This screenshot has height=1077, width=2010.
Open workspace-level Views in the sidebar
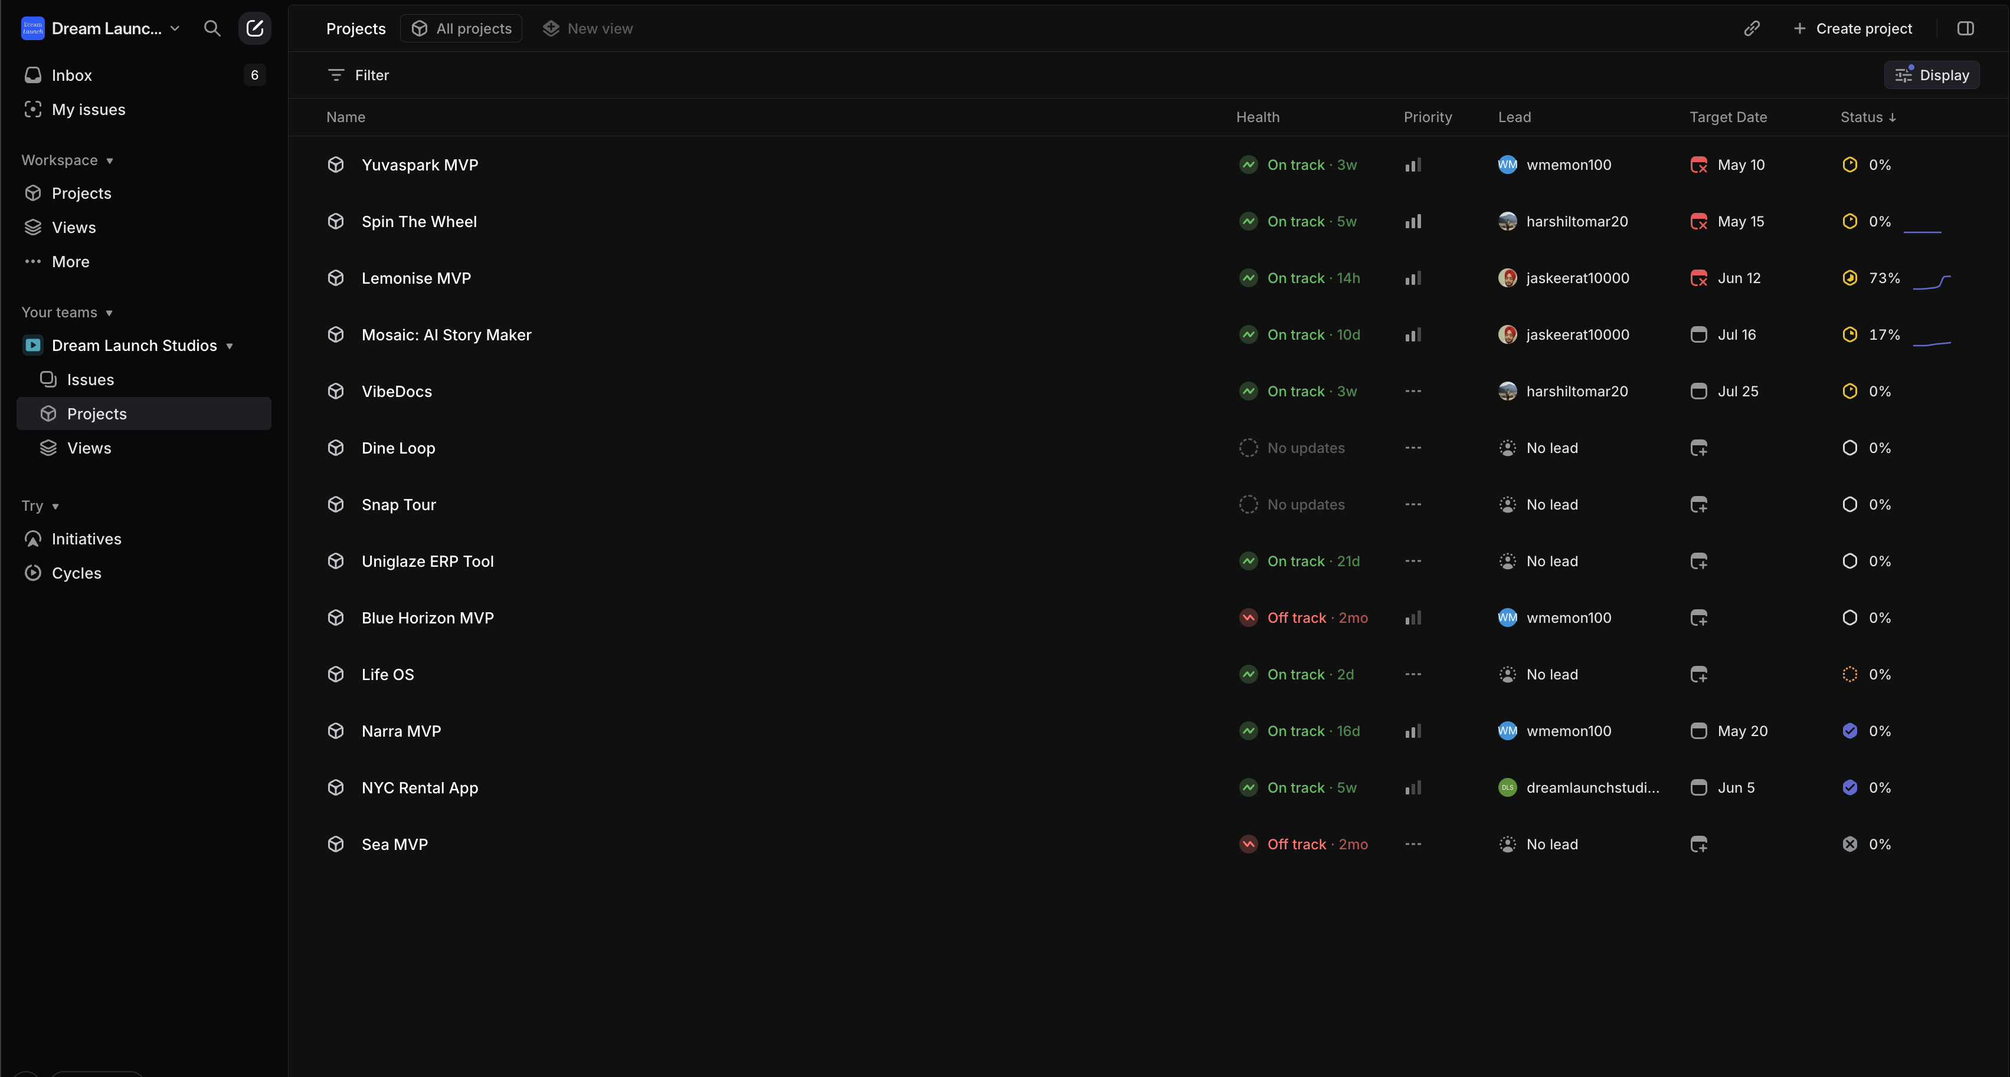pos(143,227)
